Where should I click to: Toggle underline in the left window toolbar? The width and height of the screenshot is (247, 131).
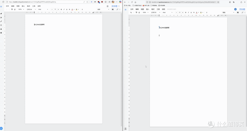click(67, 10)
